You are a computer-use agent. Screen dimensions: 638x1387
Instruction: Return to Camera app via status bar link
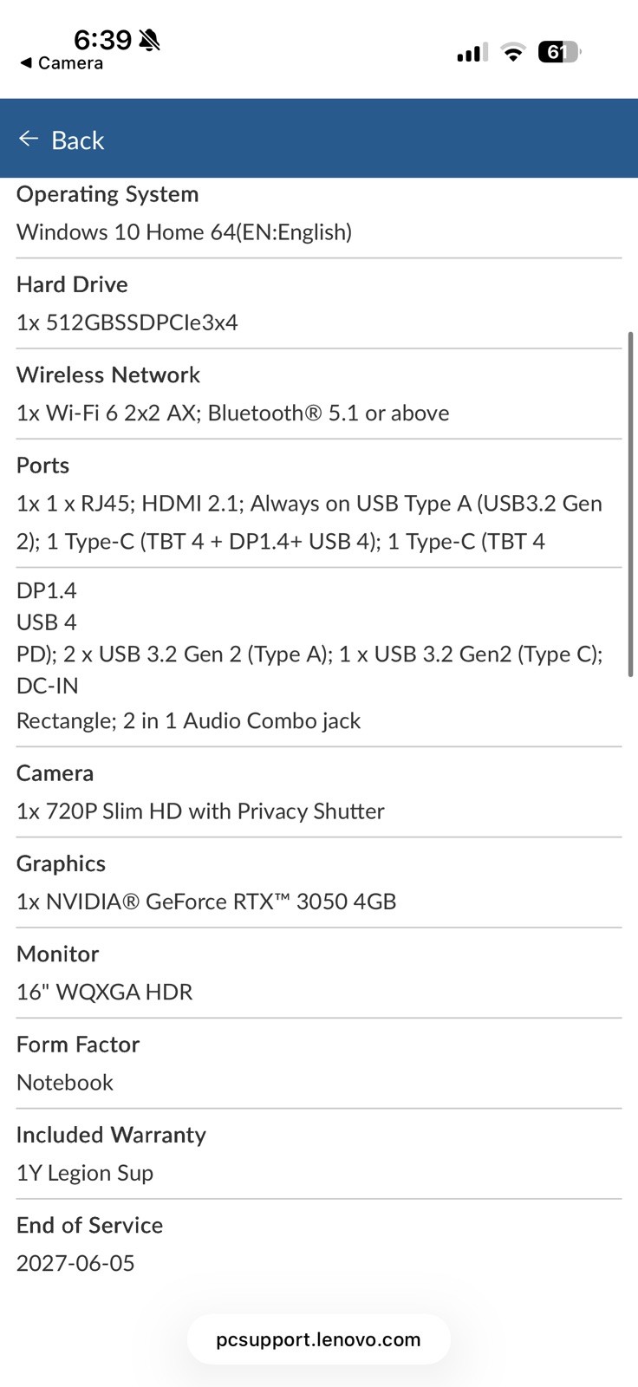[62, 63]
